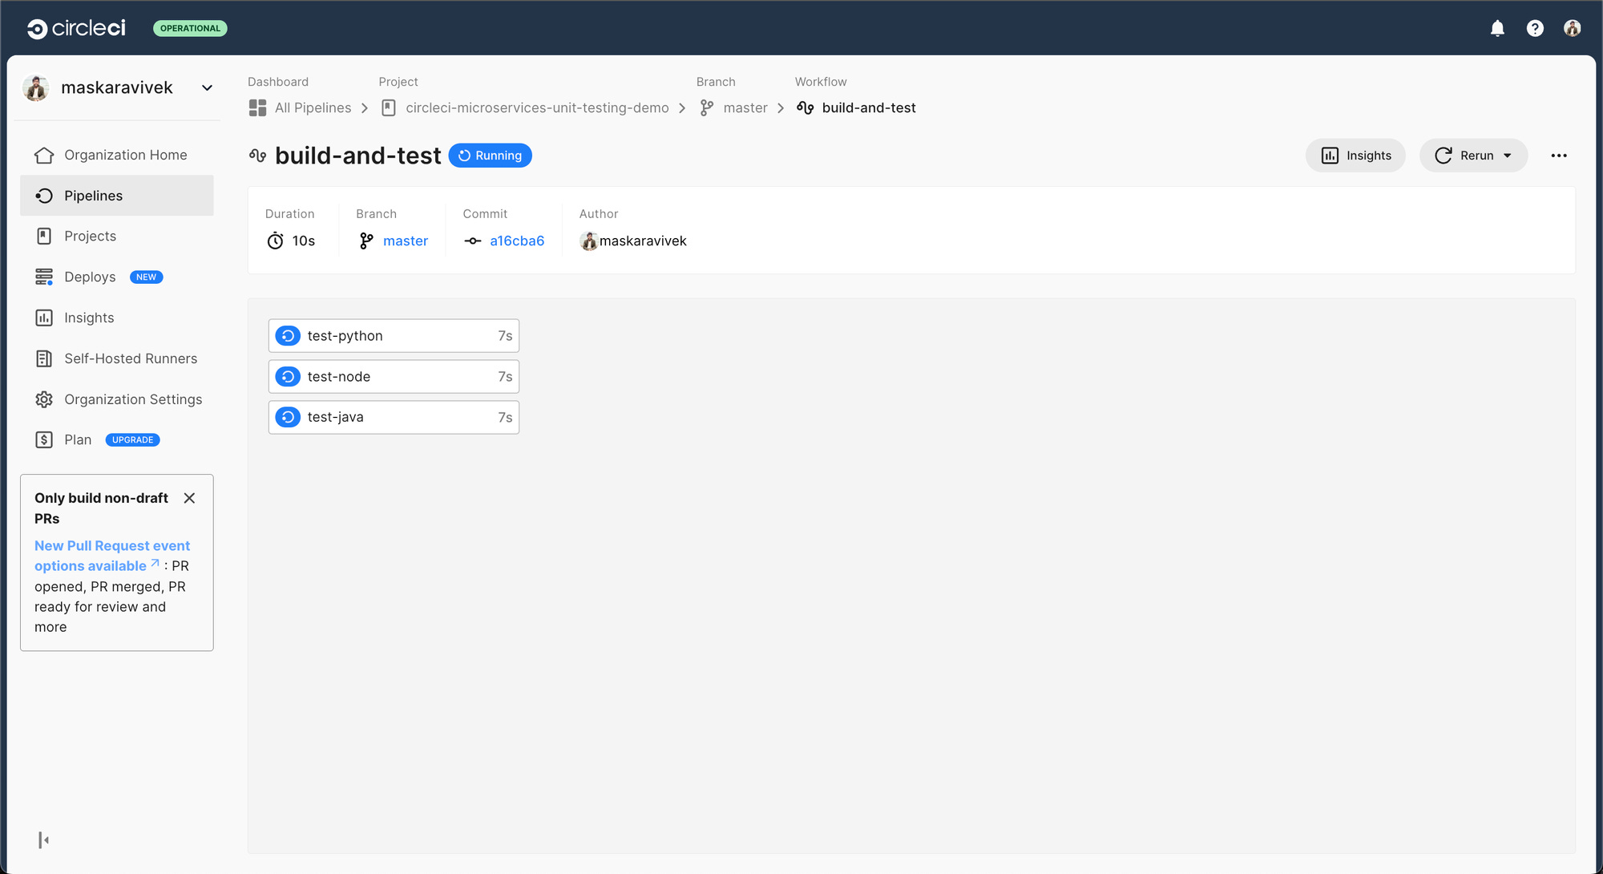Image resolution: width=1603 pixels, height=874 pixels.
Task: Click the Insights button near Rerun
Action: point(1355,156)
